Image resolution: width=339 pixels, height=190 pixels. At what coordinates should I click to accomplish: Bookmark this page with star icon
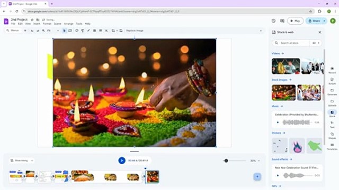pos(311,12)
